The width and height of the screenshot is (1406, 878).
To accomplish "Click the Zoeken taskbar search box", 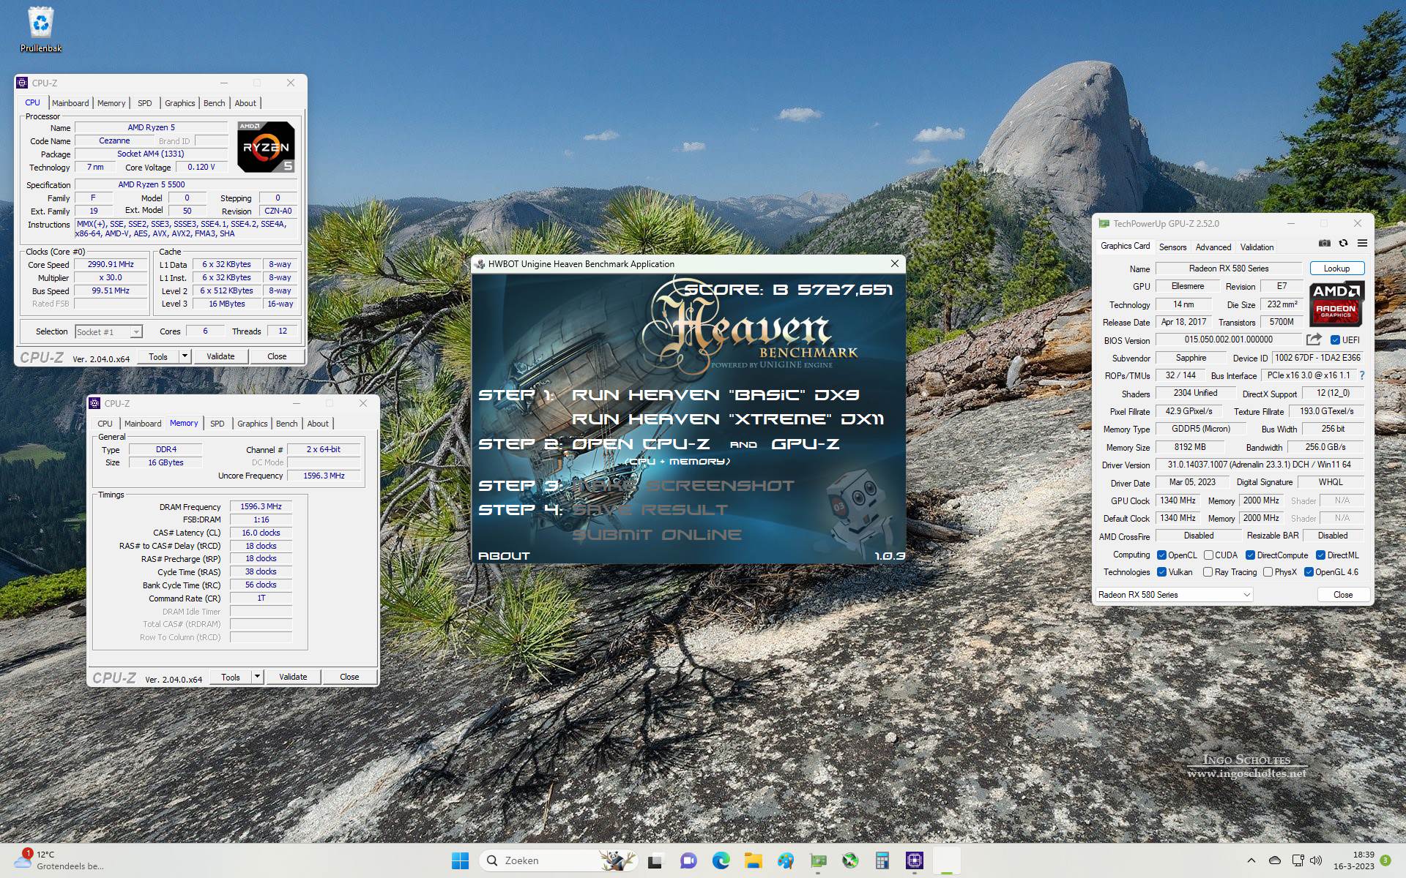I will pyautogui.click(x=558, y=860).
